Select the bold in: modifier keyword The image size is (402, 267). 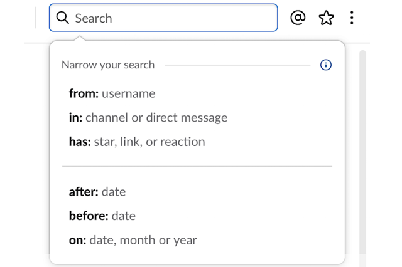[75, 118]
